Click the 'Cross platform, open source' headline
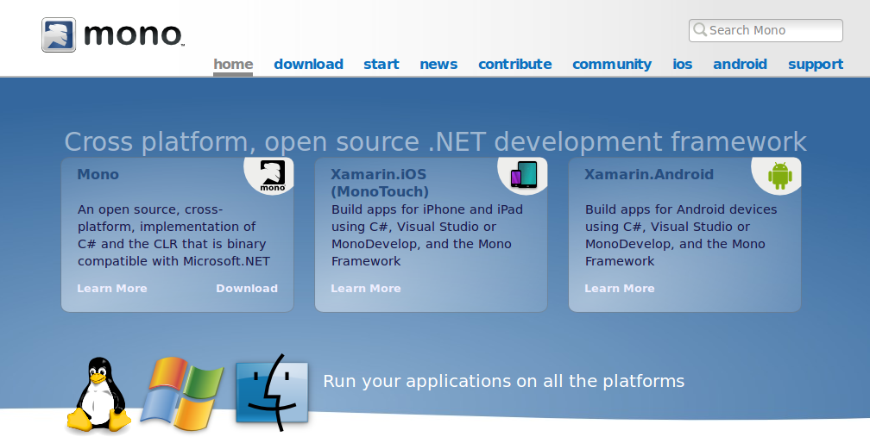Viewport: 870px width, 443px height. pos(435,141)
